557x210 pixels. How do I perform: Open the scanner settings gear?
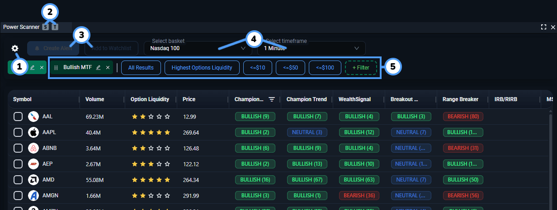[x=15, y=48]
